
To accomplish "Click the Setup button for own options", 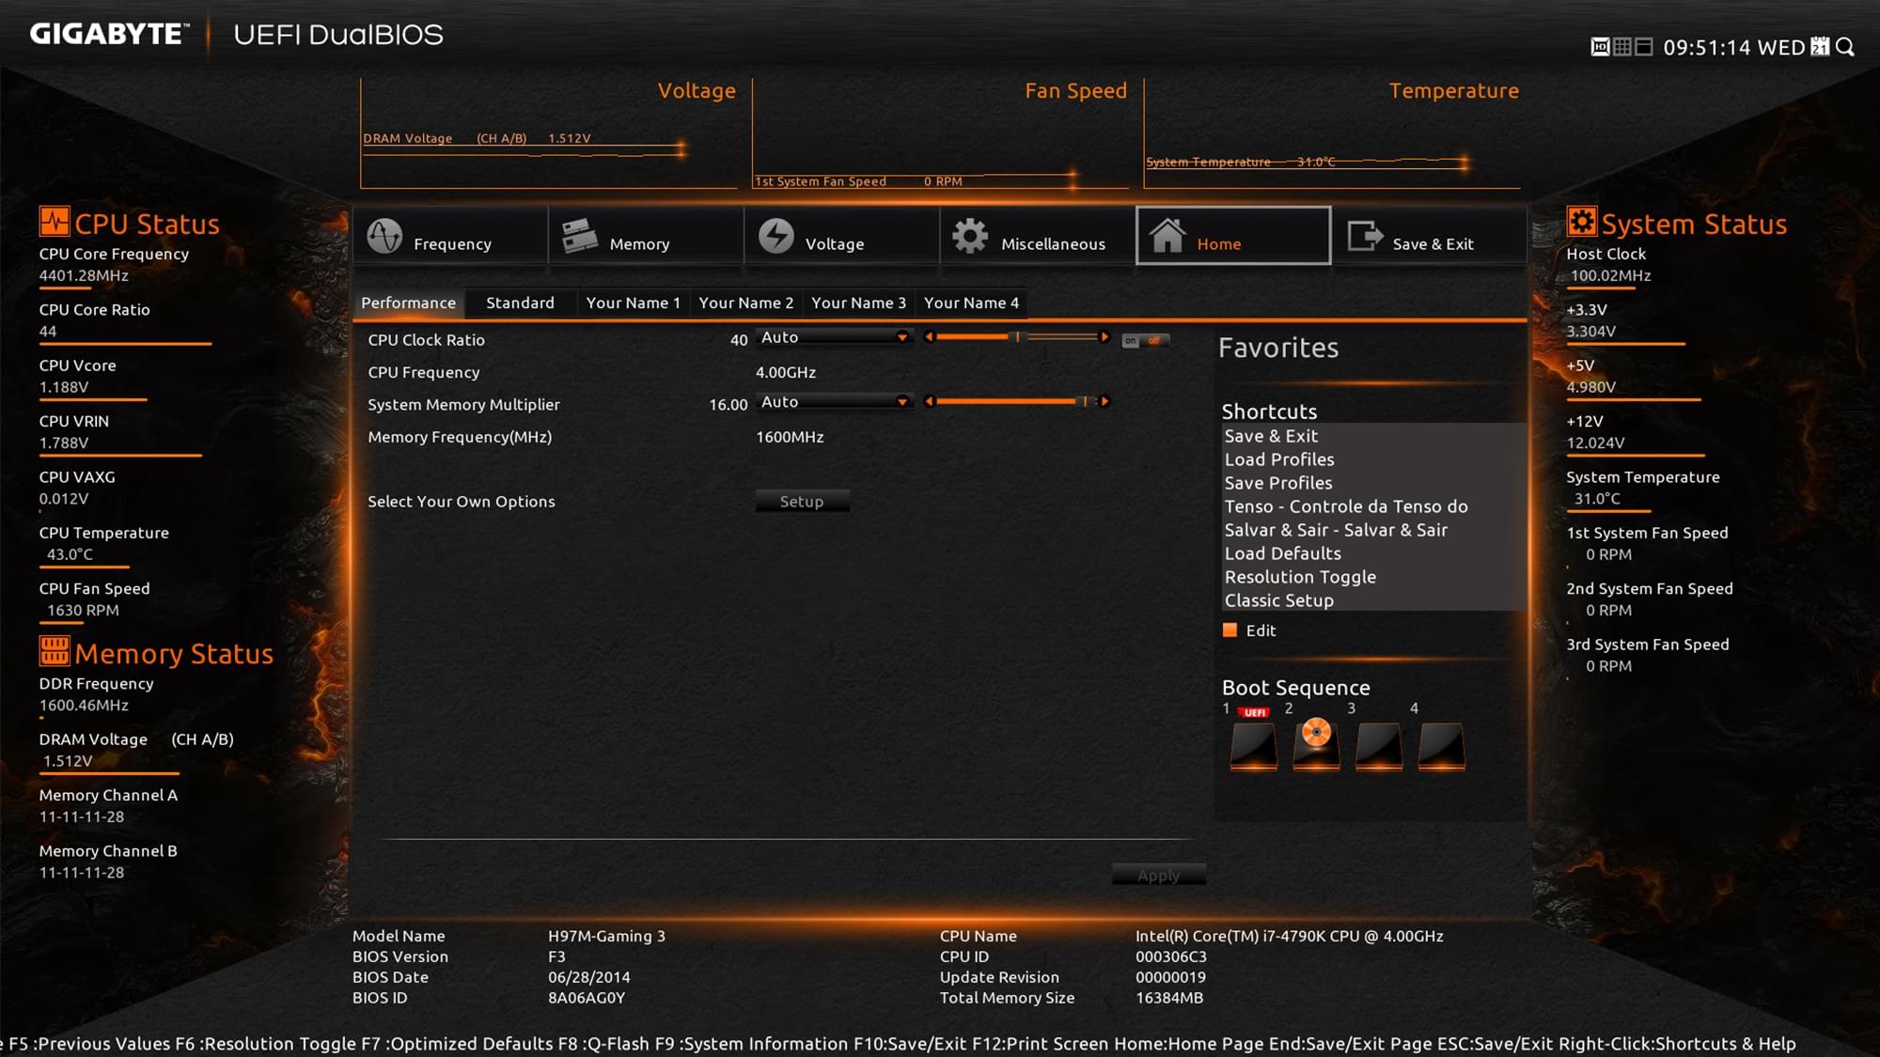I will 802,502.
